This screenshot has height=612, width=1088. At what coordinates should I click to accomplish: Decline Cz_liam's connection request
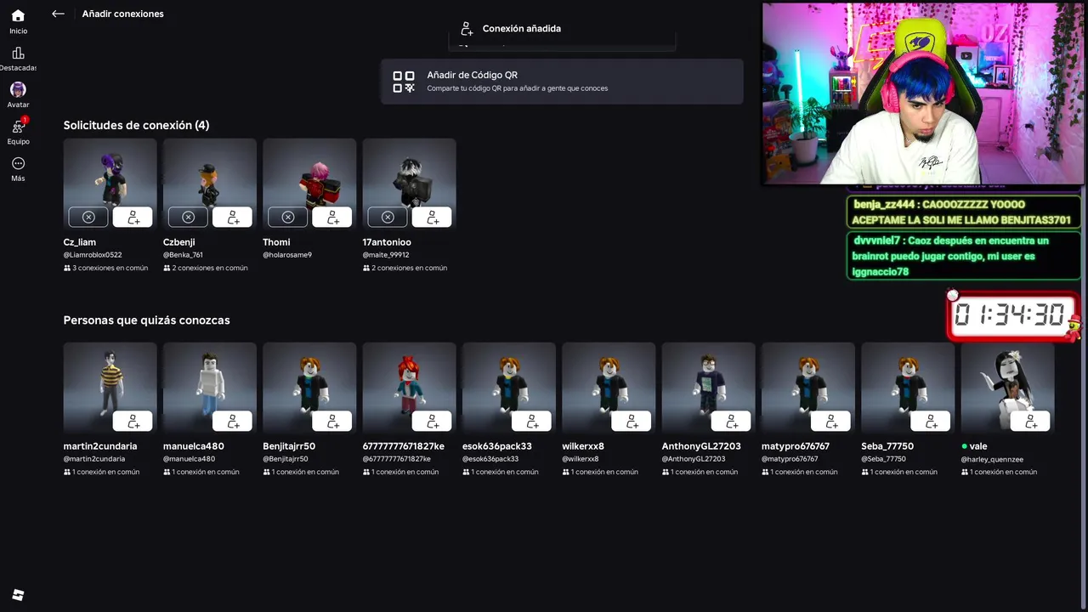(x=88, y=217)
